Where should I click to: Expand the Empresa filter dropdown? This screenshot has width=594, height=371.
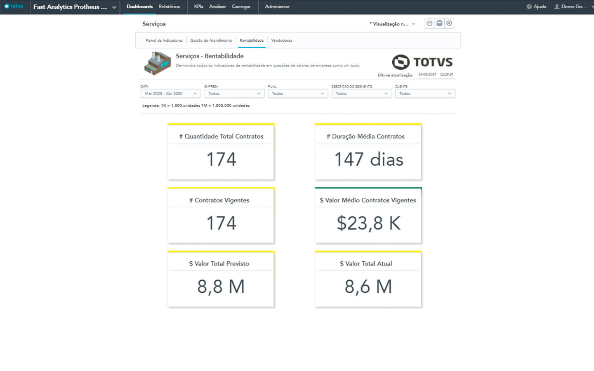(x=234, y=94)
